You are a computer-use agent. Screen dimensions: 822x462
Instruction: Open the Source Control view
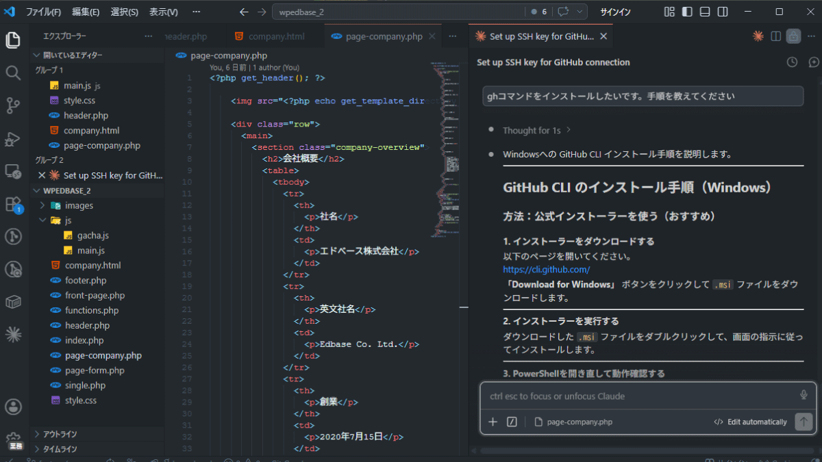[x=13, y=105]
